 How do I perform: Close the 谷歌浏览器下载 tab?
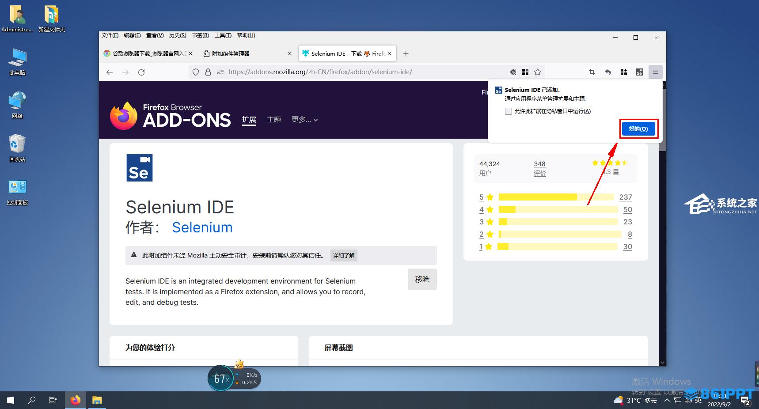pos(190,53)
